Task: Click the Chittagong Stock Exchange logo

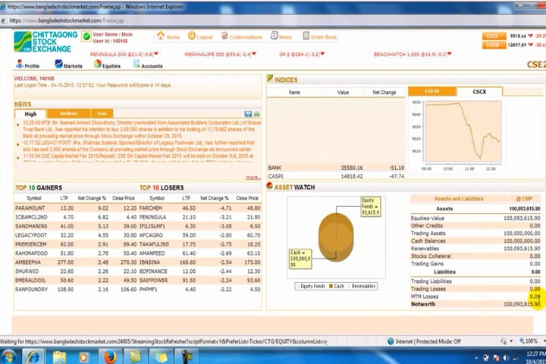Action: [44, 42]
